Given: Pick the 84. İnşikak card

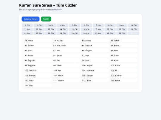Looking at the screenshot, I should pyautogui.click(x=95, y=46).
